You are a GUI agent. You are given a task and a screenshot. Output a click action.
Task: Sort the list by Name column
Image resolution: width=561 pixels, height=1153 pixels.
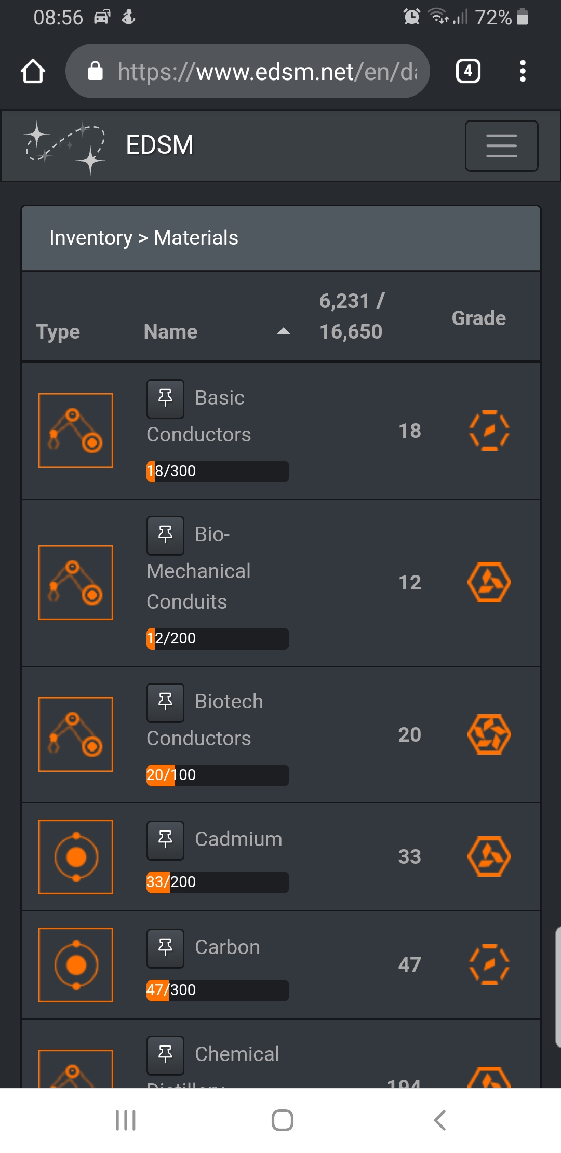170,332
